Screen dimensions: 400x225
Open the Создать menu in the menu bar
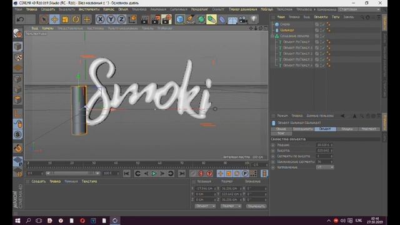(x=47, y=9)
